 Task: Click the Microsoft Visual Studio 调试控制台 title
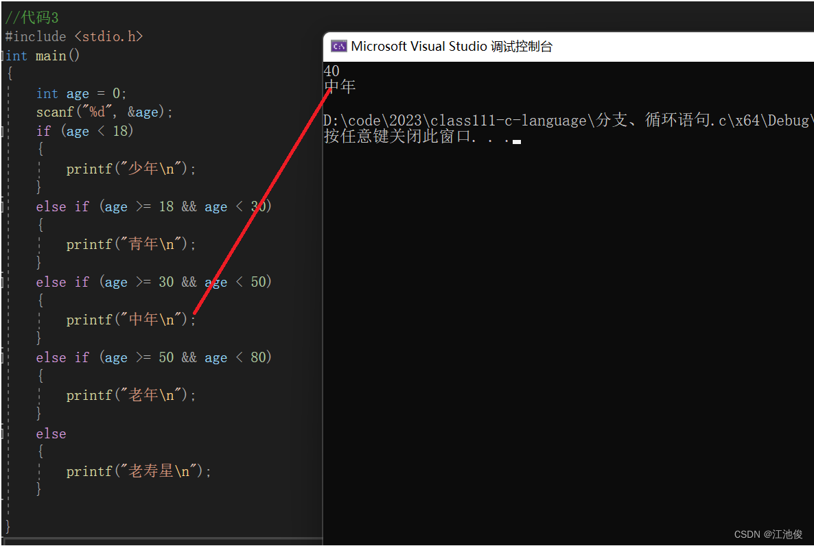tap(451, 46)
